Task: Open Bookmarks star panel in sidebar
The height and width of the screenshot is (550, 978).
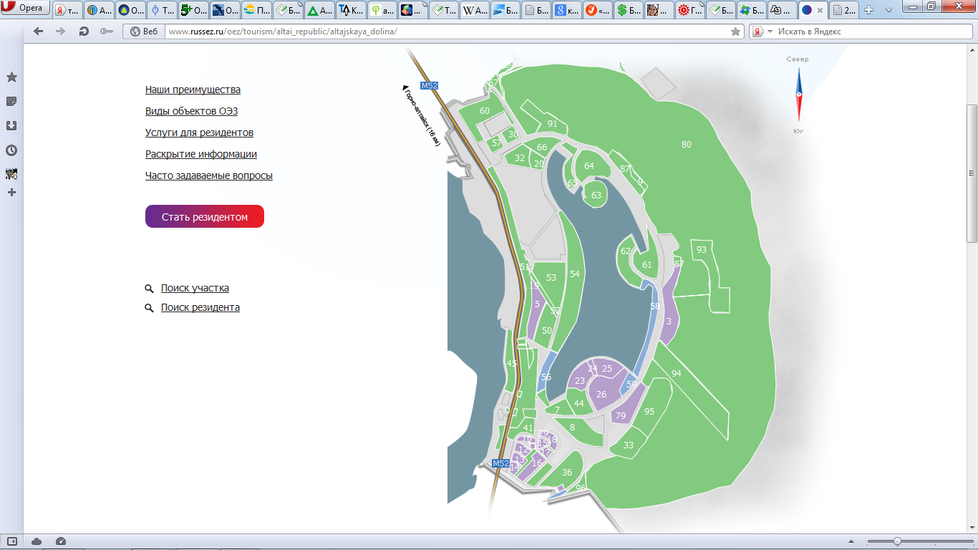Action: tap(11, 77)
